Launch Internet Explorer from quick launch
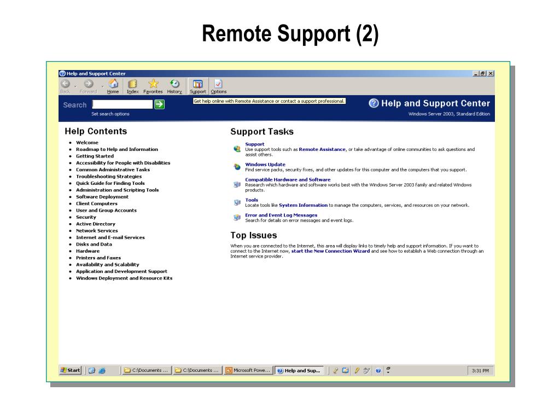 click(102, 371)
